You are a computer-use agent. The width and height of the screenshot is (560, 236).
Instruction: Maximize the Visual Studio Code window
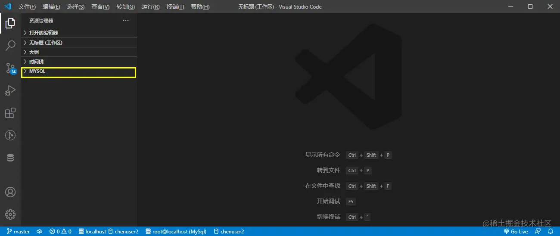530,6
